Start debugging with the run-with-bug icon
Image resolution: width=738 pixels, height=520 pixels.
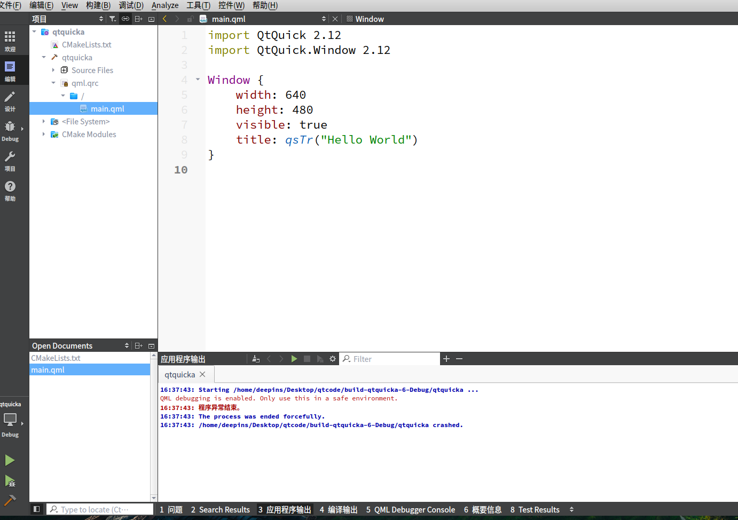[x=10, y=481]
